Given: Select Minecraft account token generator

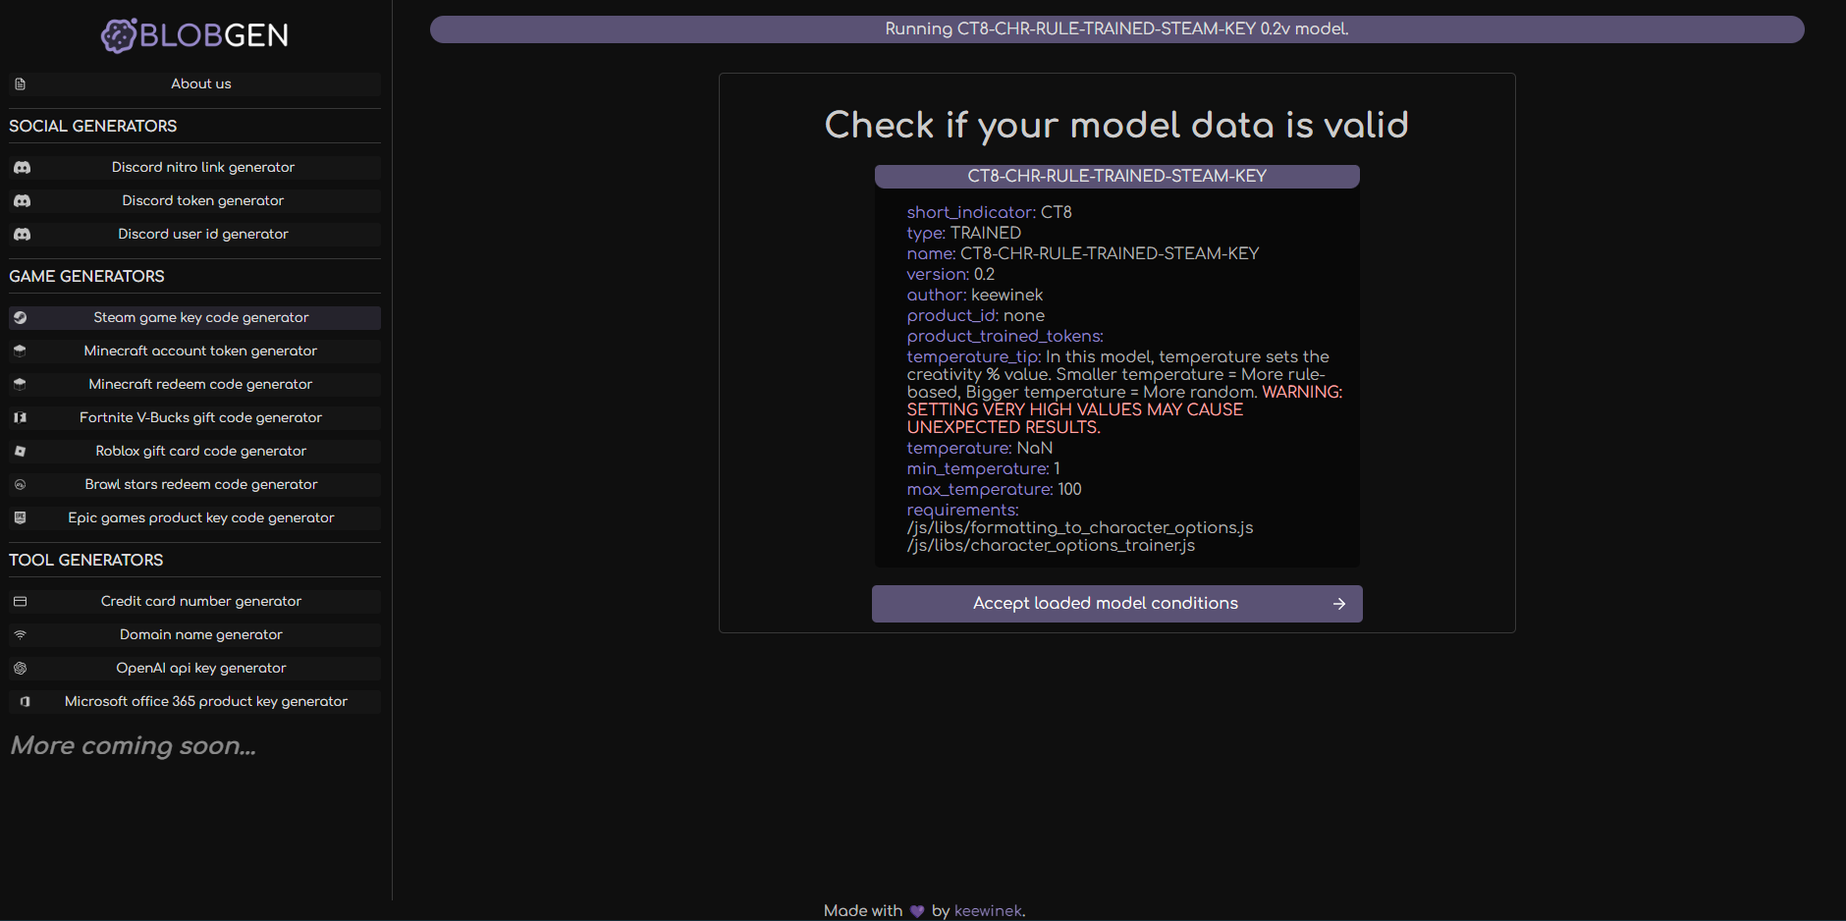Looking at the screenshot, I should click(x=200, y=352).
